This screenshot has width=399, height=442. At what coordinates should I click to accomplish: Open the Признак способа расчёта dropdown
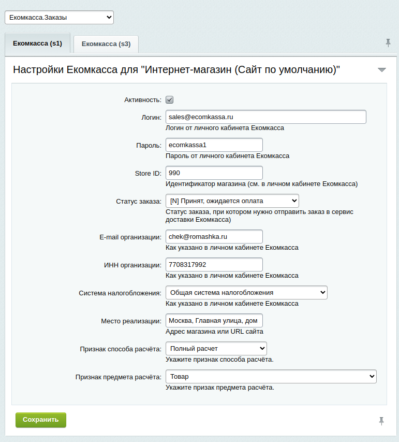(x=216, y=349)
